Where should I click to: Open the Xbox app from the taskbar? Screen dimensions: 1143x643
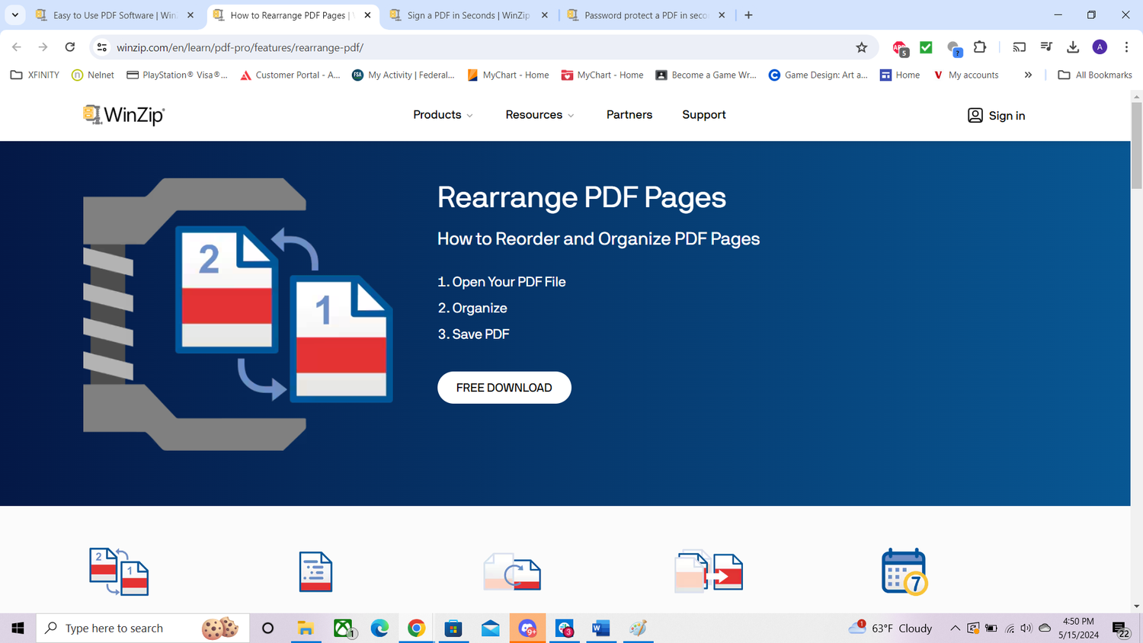[344, 629]
